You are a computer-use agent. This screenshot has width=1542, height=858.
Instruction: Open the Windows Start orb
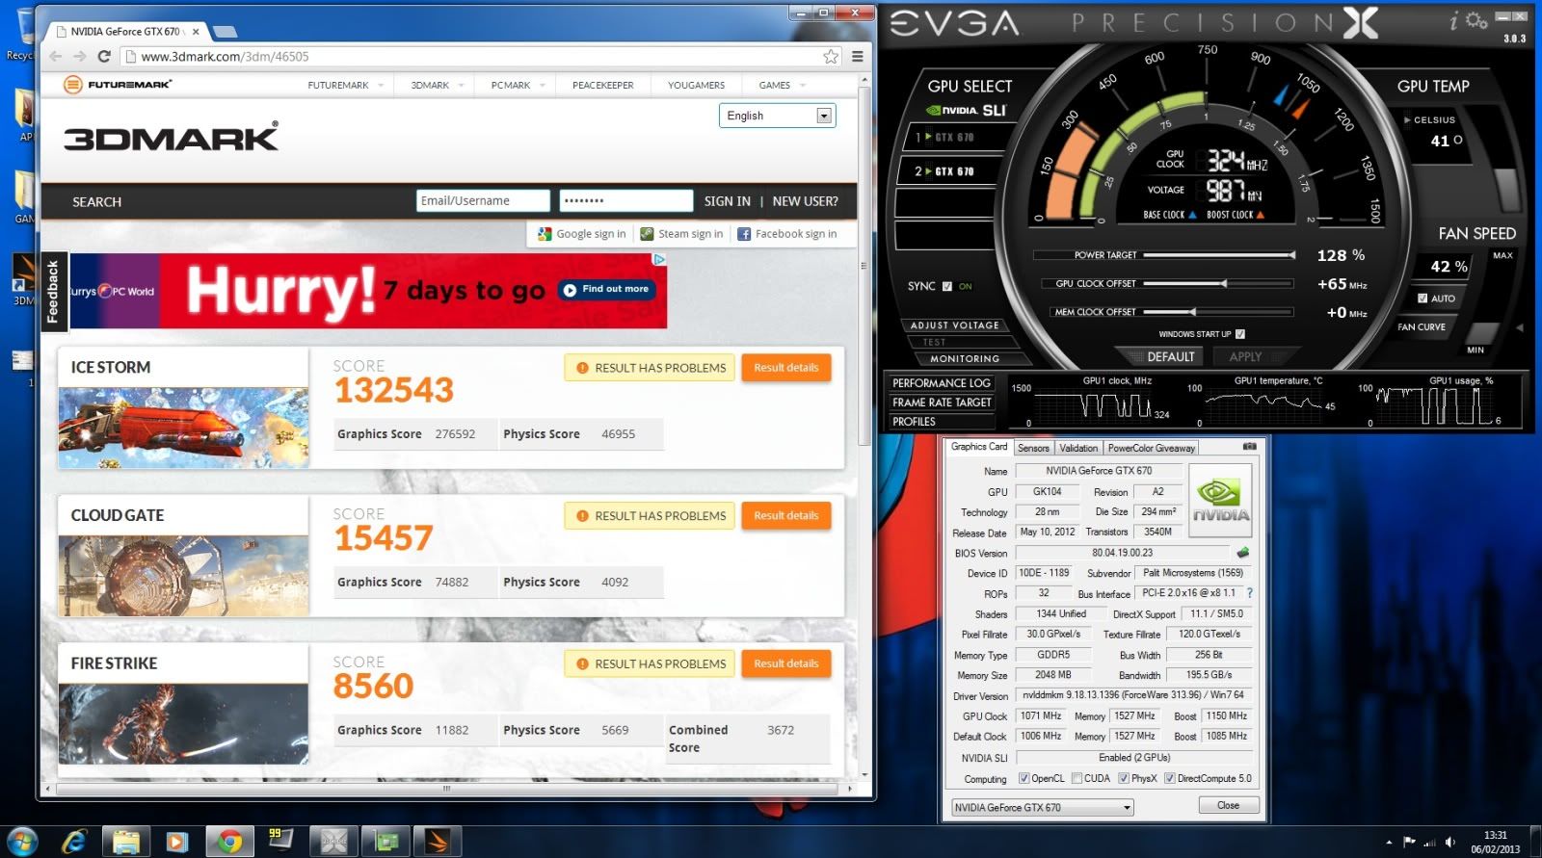(x=21, y=841)
